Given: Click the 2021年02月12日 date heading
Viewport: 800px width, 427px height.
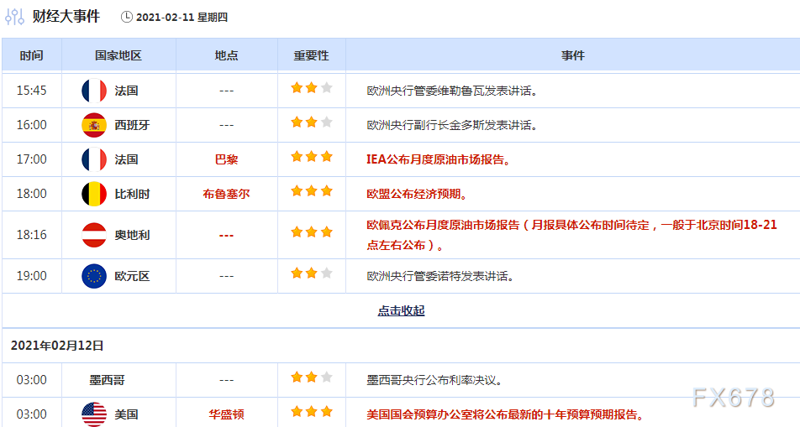Looking at the screenshot, I should click(x=57, y=346).
